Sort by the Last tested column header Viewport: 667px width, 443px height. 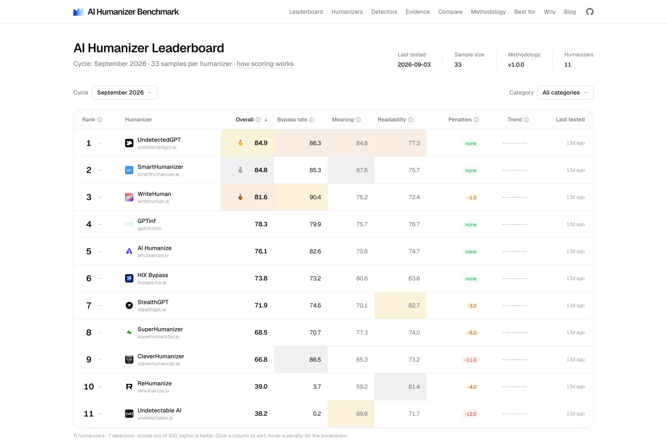pyautogui.click(x=570, y=119)
